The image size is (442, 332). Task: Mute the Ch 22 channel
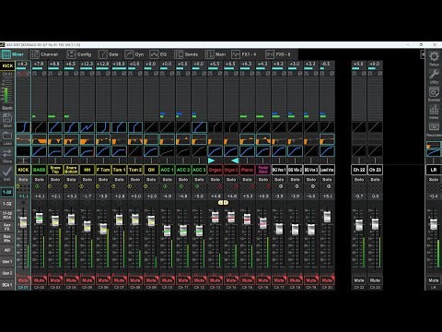(359, 280)
